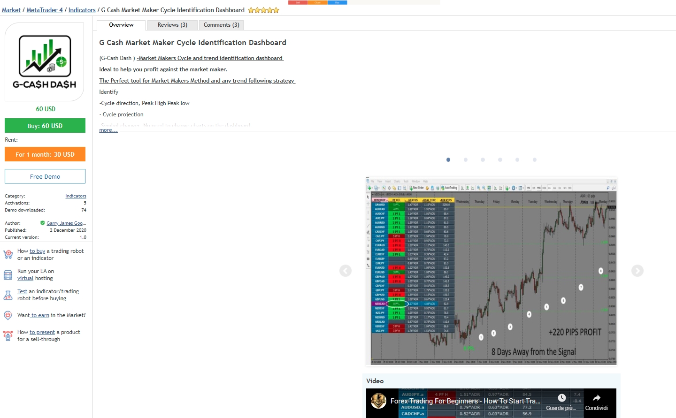The image size is (676, 418).
Task: Open the Reviews (3) tab
Action: coord(172,25)
